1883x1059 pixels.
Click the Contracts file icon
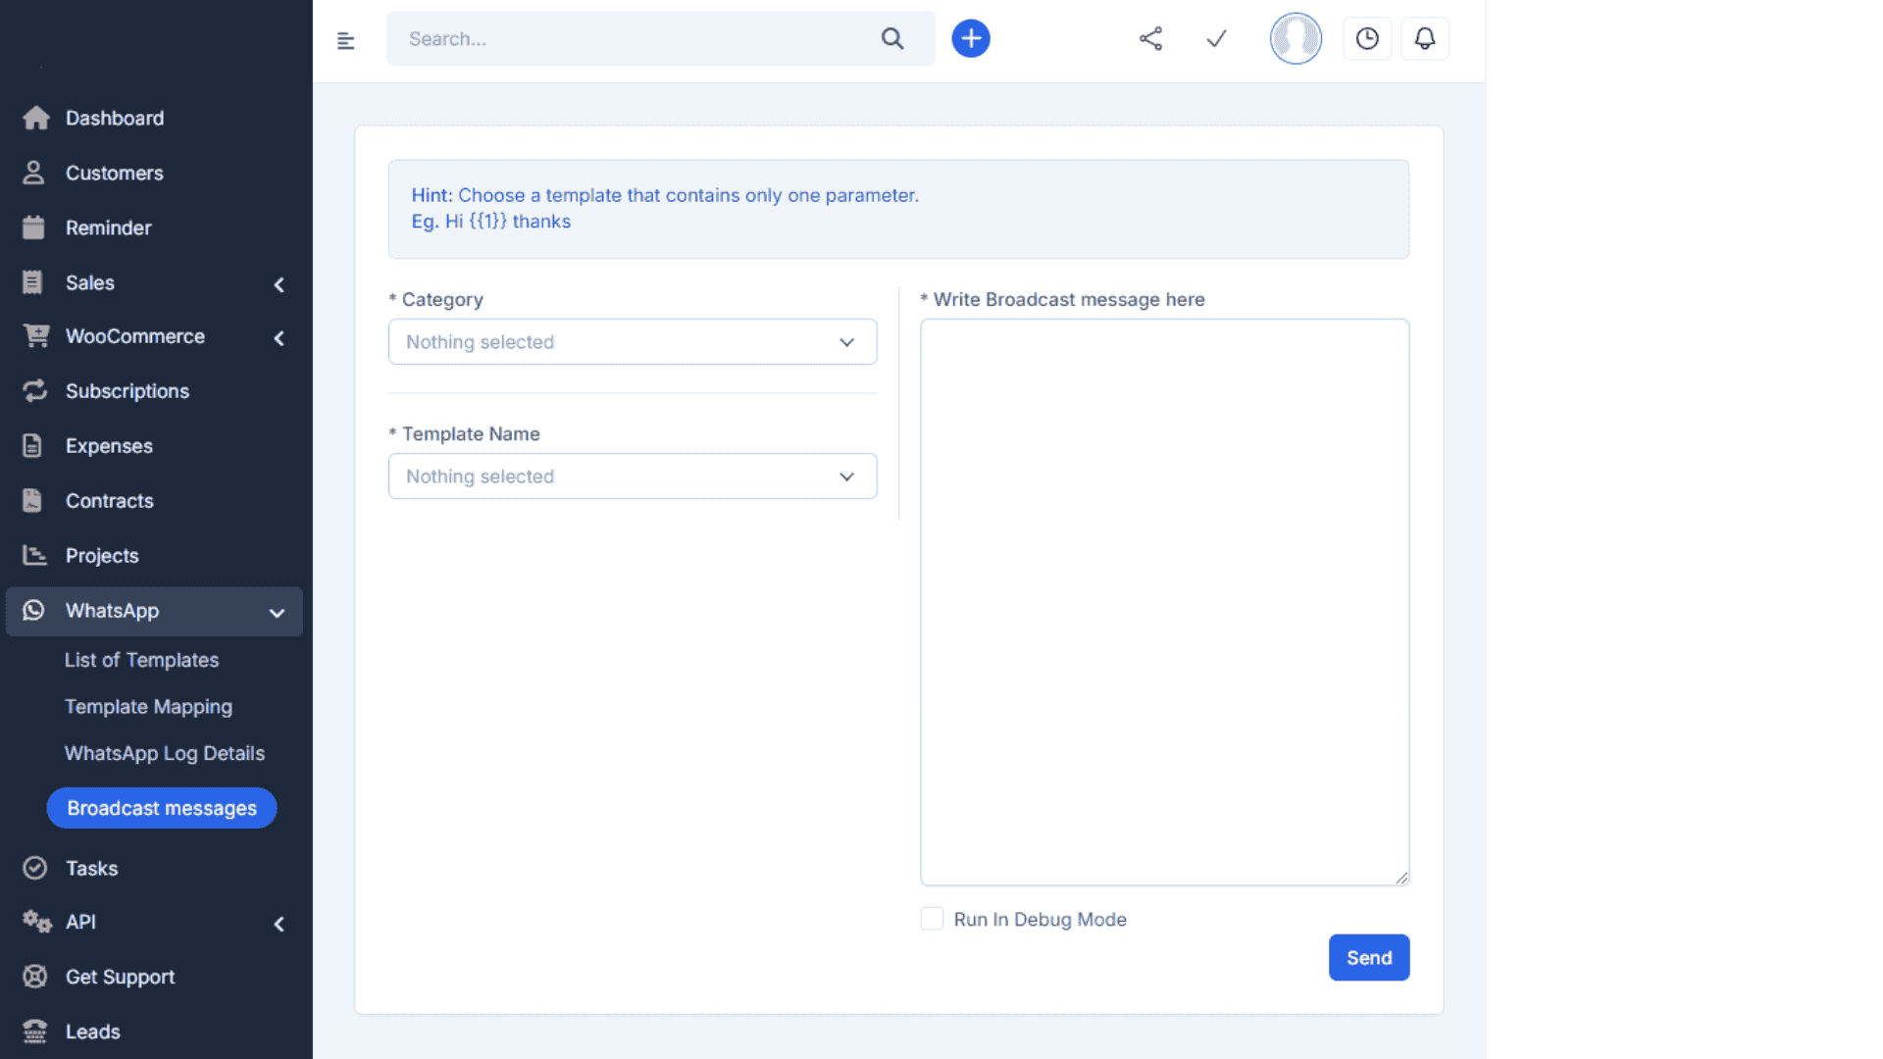[32, 501]
